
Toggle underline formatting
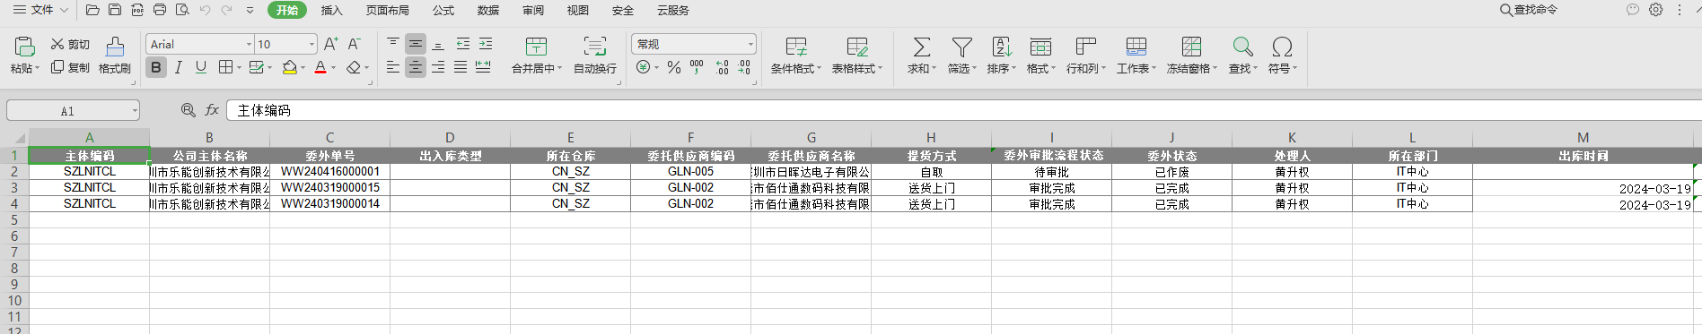201,67
